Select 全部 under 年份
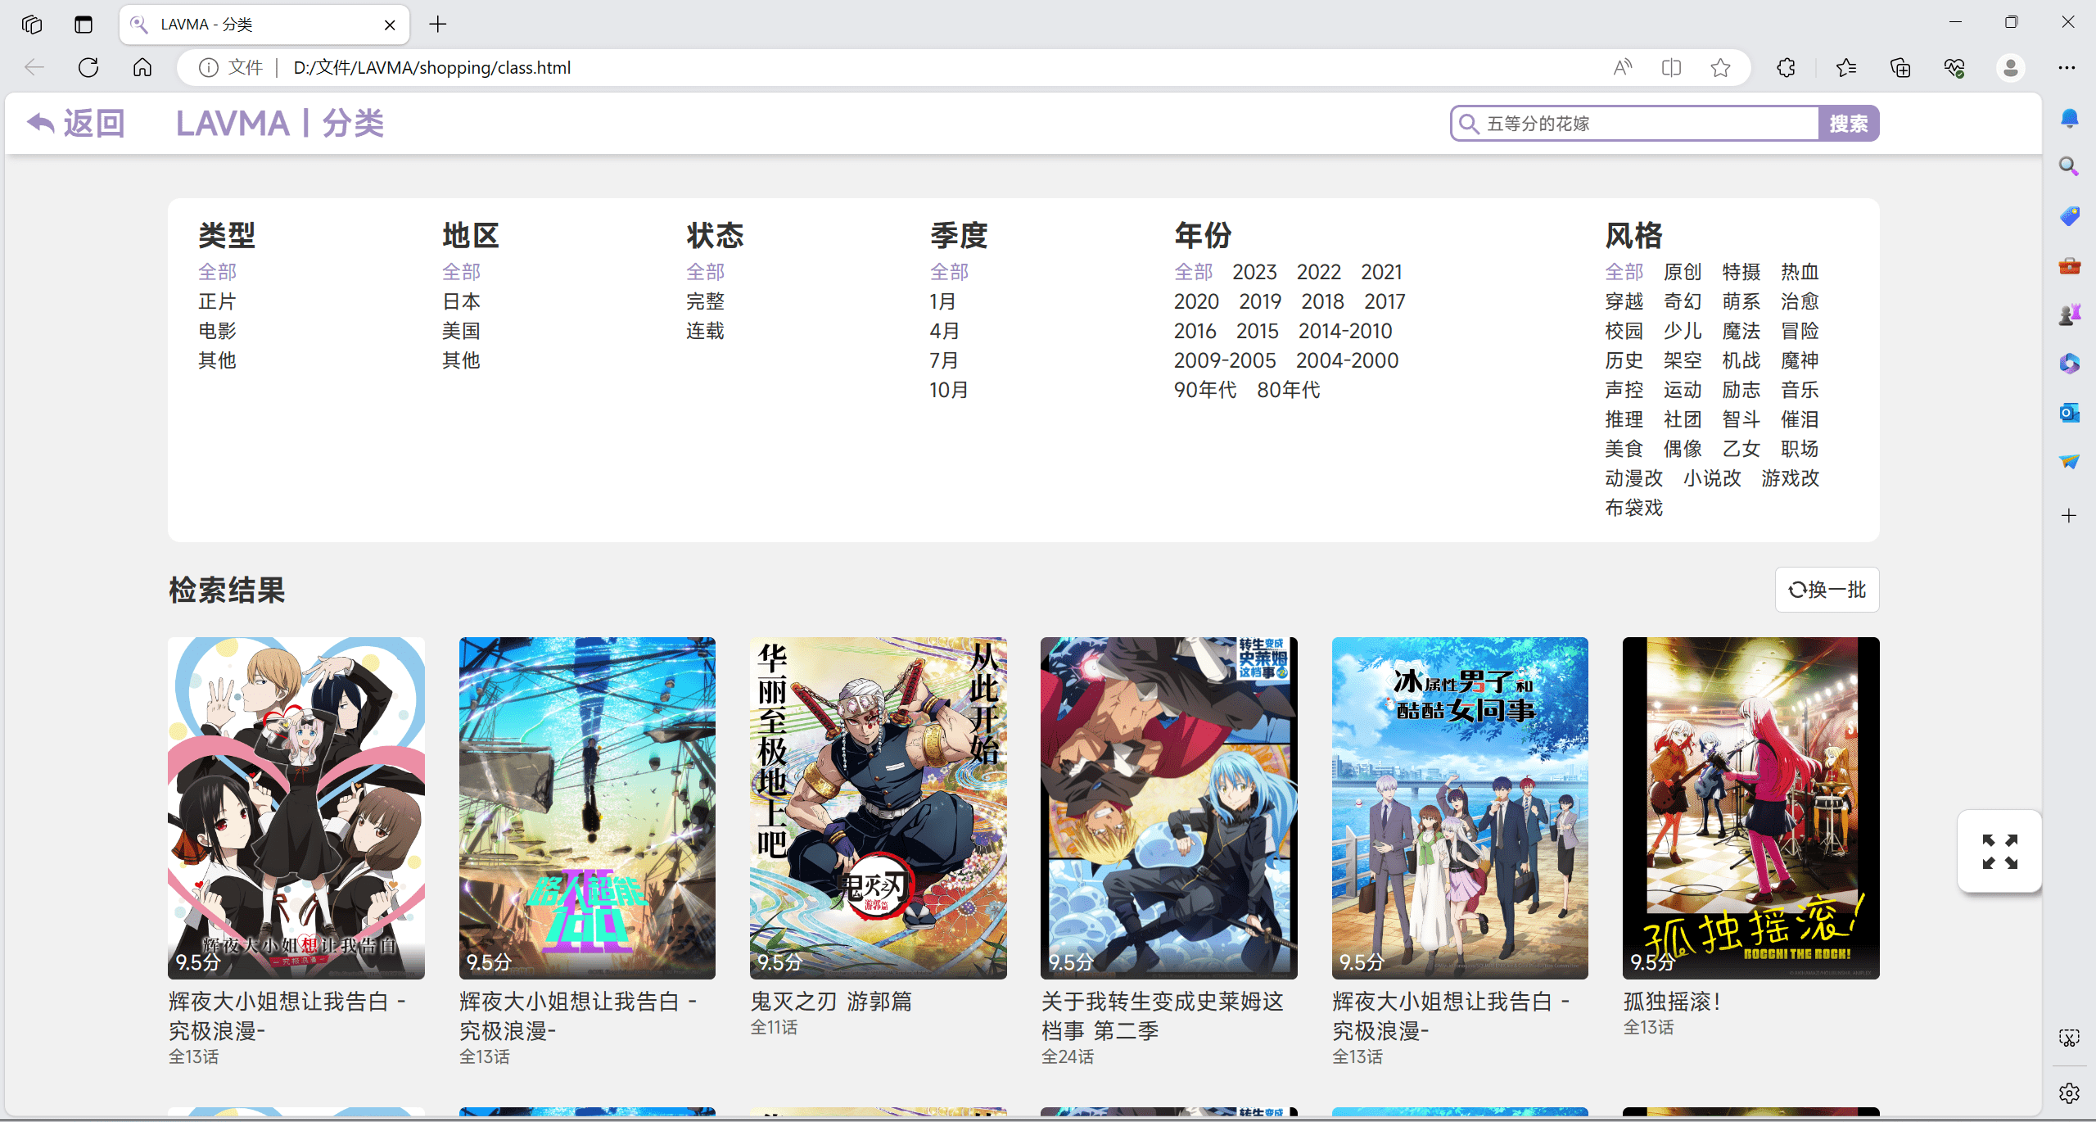 (x=1193, y=272)
